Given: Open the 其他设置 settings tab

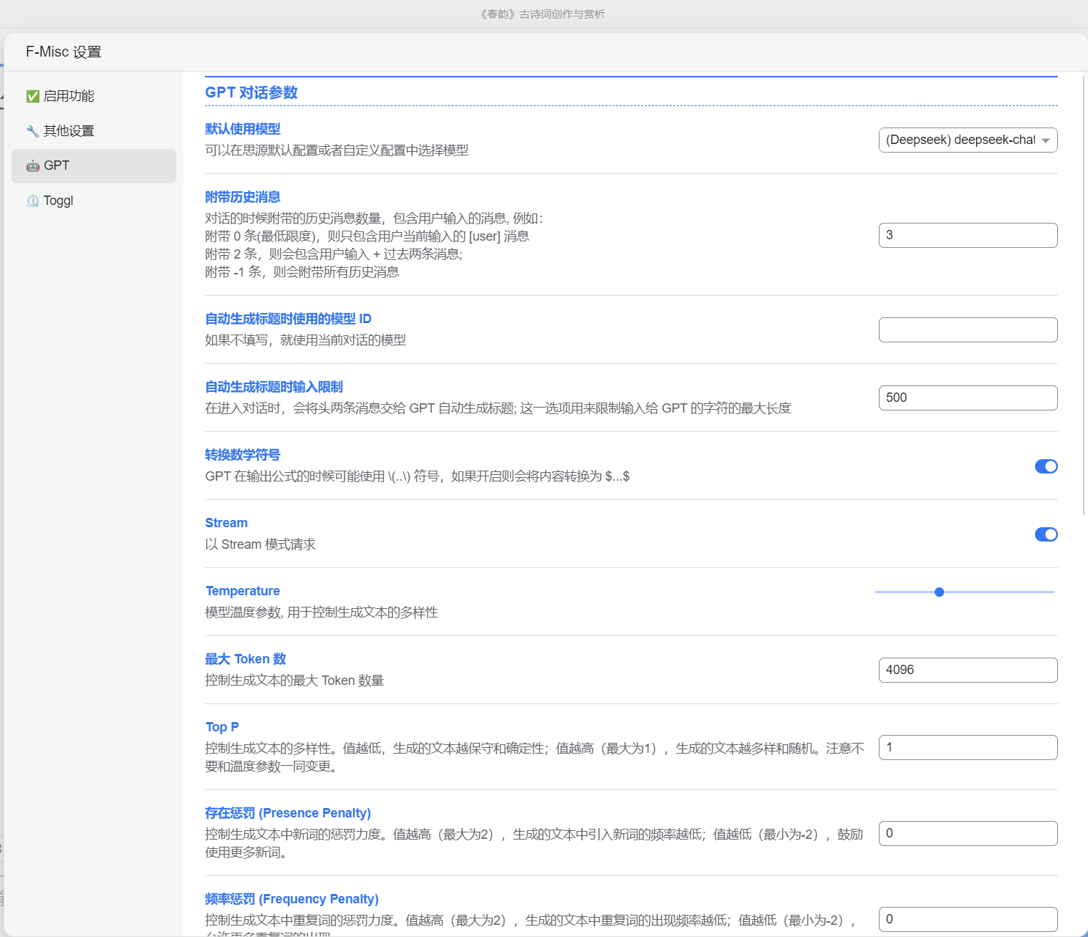Looking at the screenshot, I should [94, 131].
